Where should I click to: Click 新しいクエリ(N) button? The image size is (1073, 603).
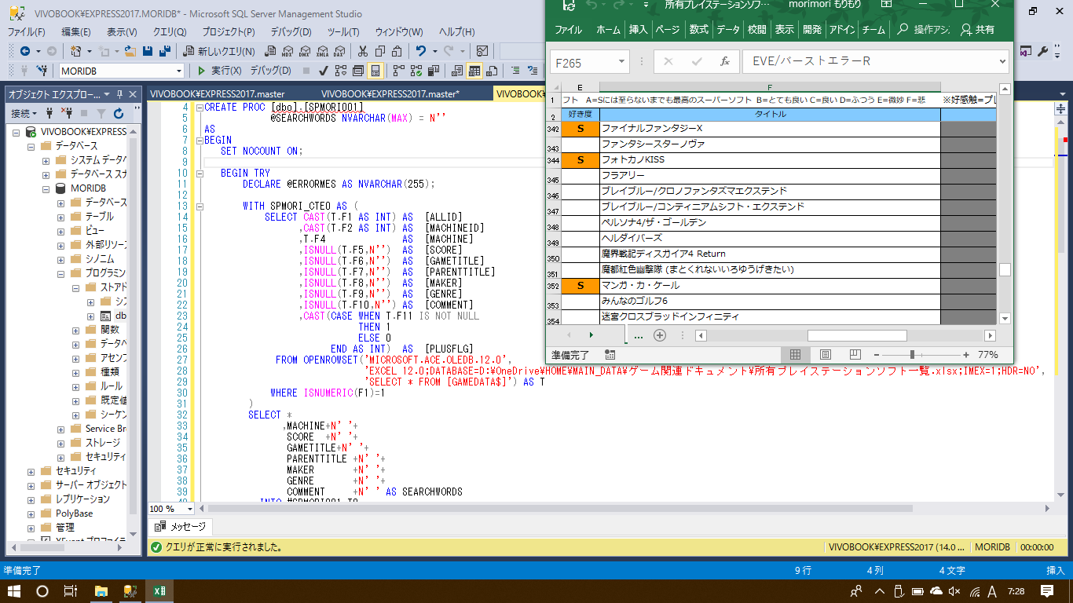pyautogui.click(x=218, y=51)
